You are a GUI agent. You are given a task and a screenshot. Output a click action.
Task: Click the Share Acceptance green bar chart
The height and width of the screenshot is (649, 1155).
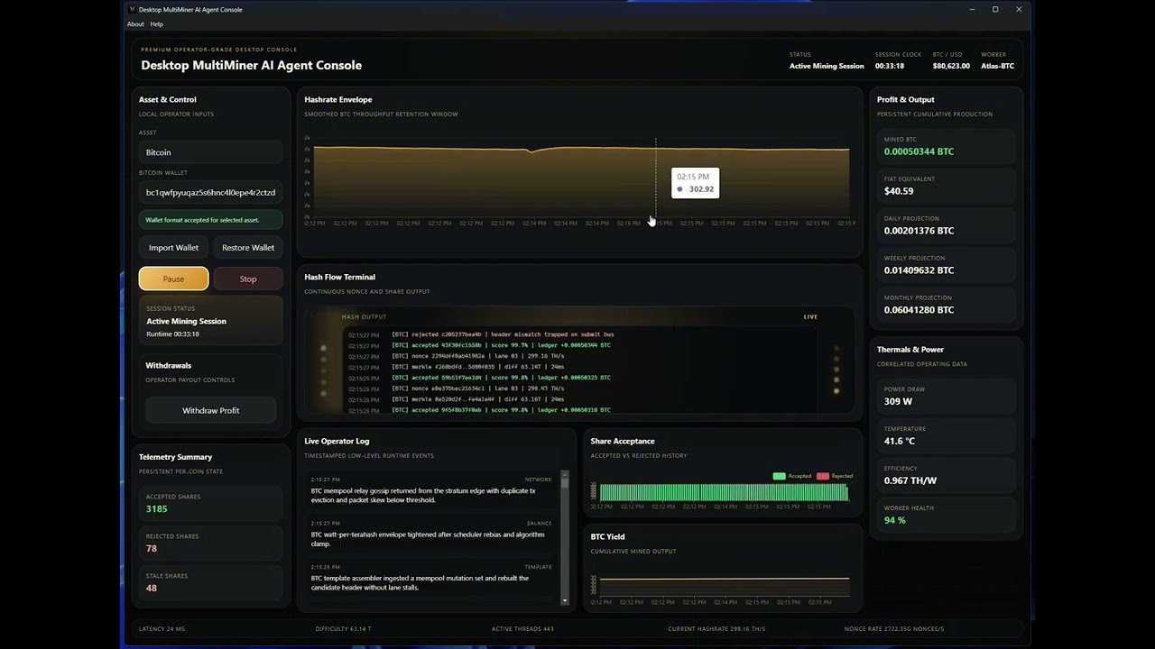(724, 492)
